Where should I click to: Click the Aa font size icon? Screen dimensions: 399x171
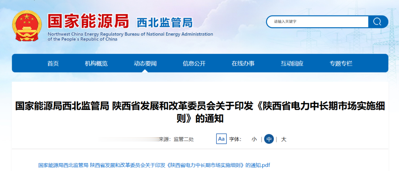pos(221,139)
